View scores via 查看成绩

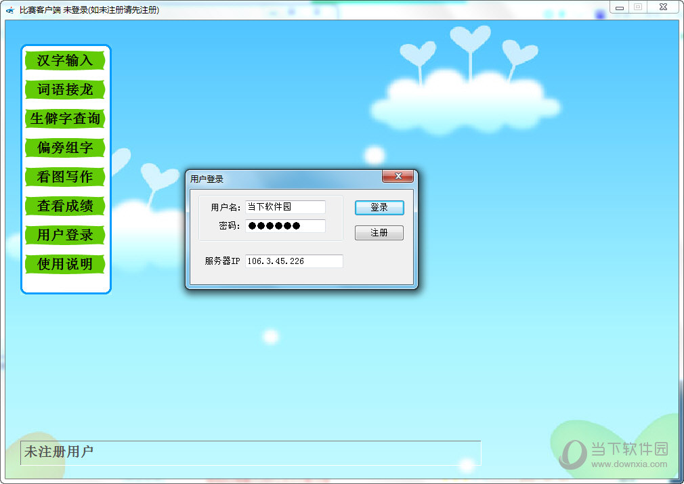coord(65,206)
